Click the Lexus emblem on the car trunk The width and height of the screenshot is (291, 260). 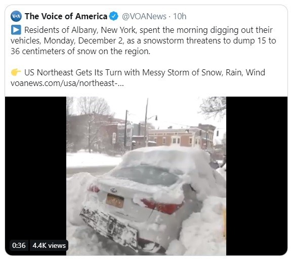[x=113, y=190]
